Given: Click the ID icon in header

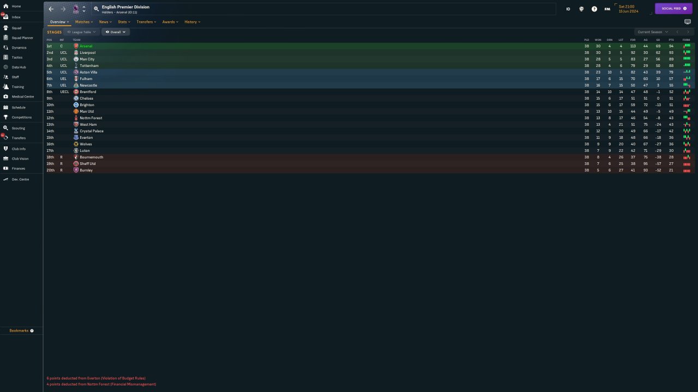Looking at the screenshot, I should (568, 9).
